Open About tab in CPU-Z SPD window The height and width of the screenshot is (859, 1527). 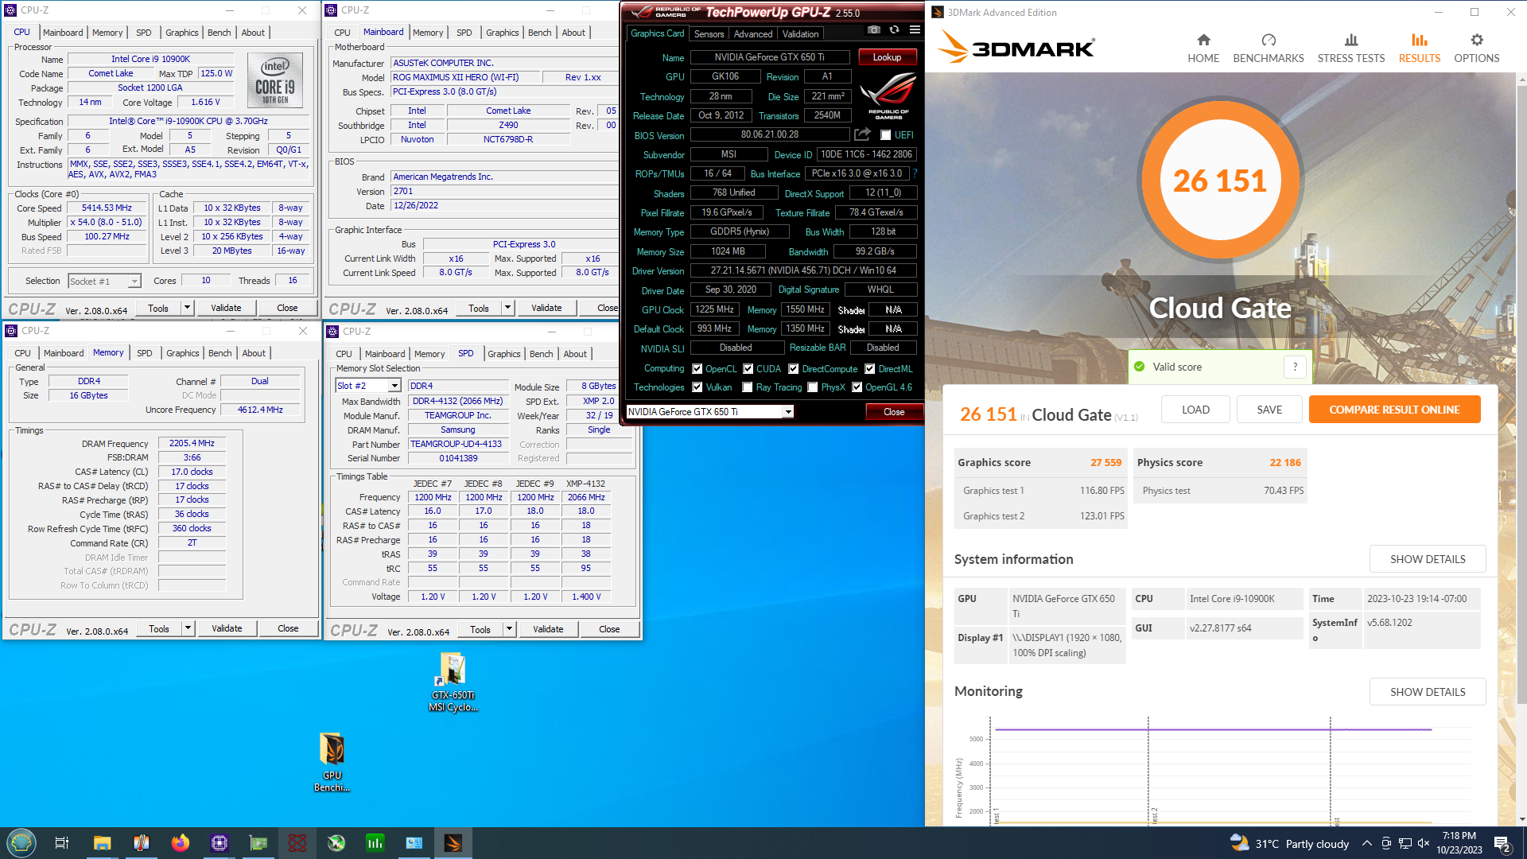click(575, 354)
